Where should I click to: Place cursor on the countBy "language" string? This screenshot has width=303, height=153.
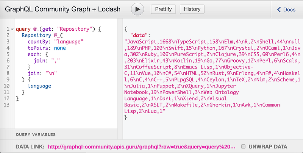coord(69,41)
